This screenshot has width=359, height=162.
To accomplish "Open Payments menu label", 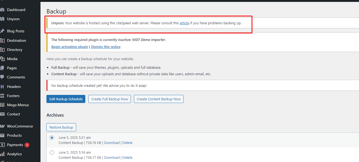I will click(x=15, y=145).
